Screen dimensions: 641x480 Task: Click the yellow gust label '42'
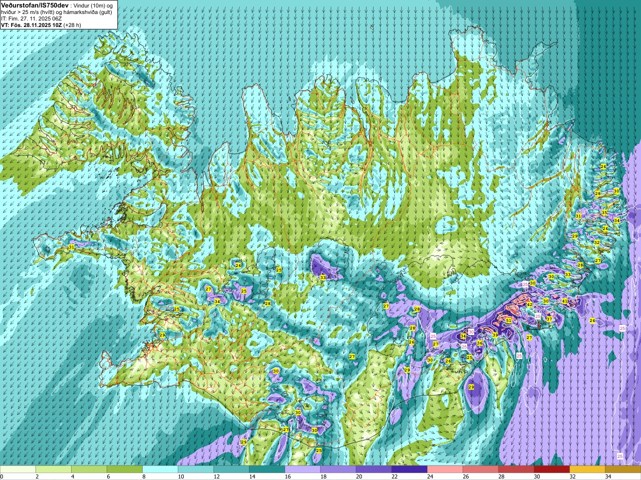529,304
